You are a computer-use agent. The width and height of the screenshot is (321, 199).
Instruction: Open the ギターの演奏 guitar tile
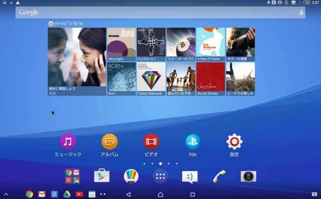tap(241, 44)
